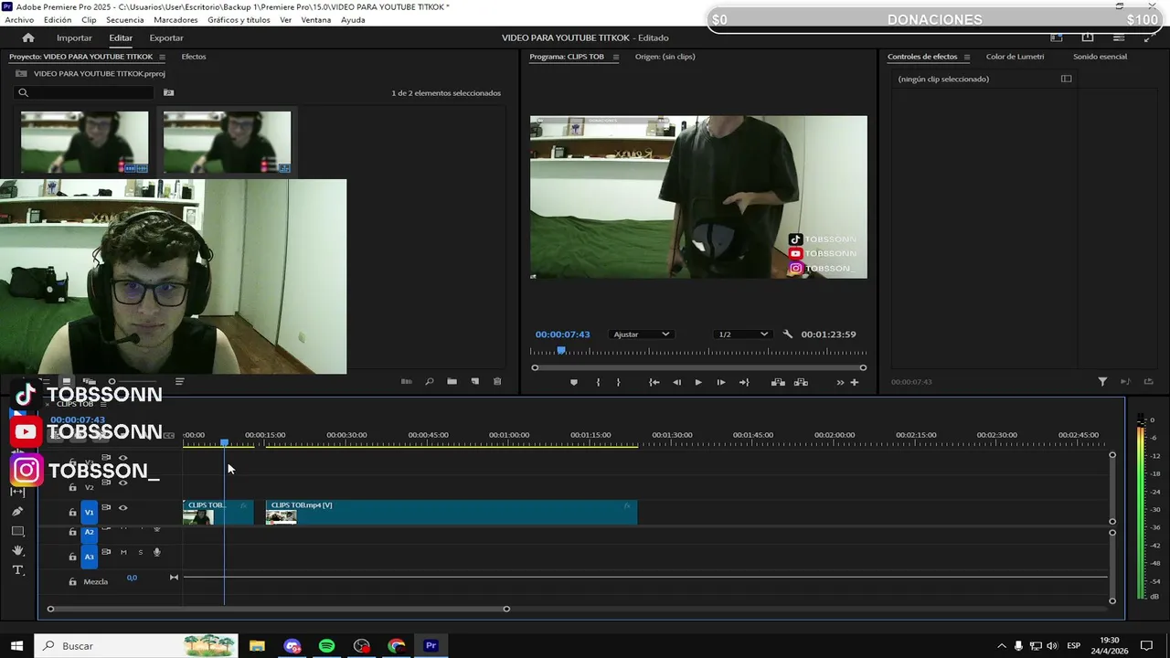Switch to Sonido esencial tab
Viewport: 1170px width, 658px height.
pos(1100,57)
